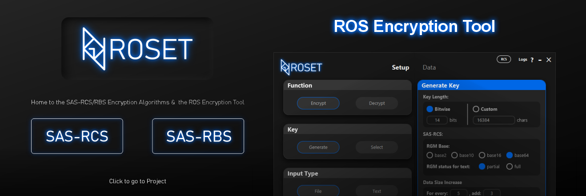This screenshot has height=196, width=586.
Task: Click the bits input field showing 14
Action: (x=437, y=120)
